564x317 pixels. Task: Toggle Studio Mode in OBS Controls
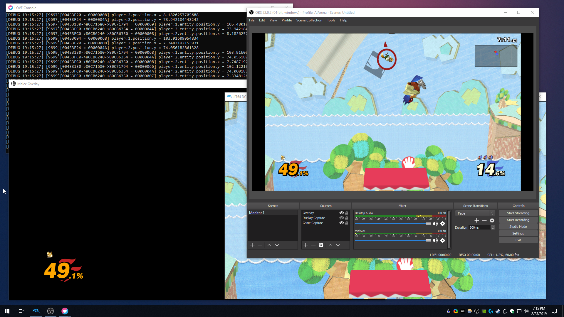(x=518, y=227)
